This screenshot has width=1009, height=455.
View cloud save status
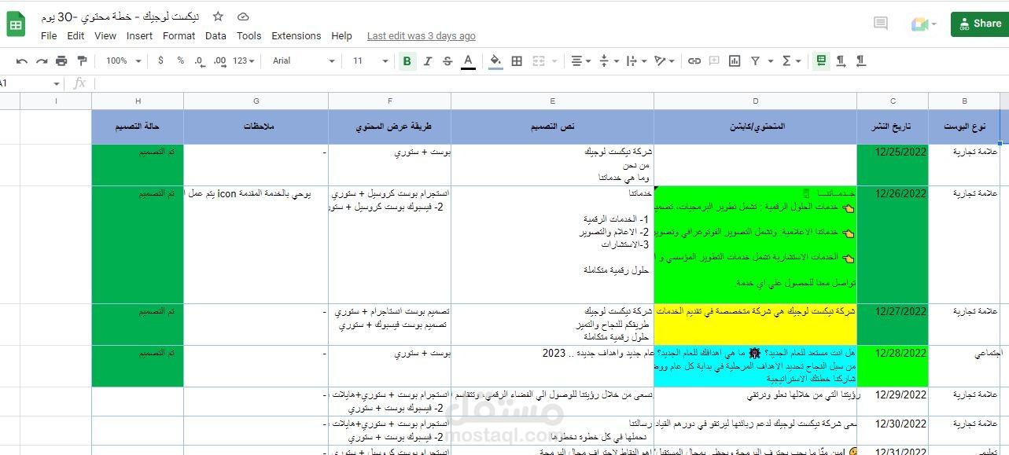coord(243,17)
